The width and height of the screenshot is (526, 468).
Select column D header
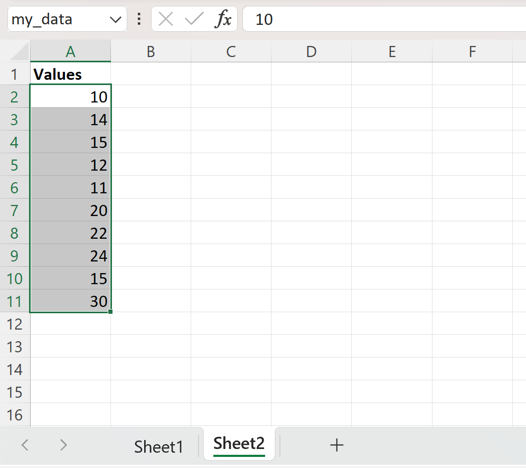pos(311,51)
